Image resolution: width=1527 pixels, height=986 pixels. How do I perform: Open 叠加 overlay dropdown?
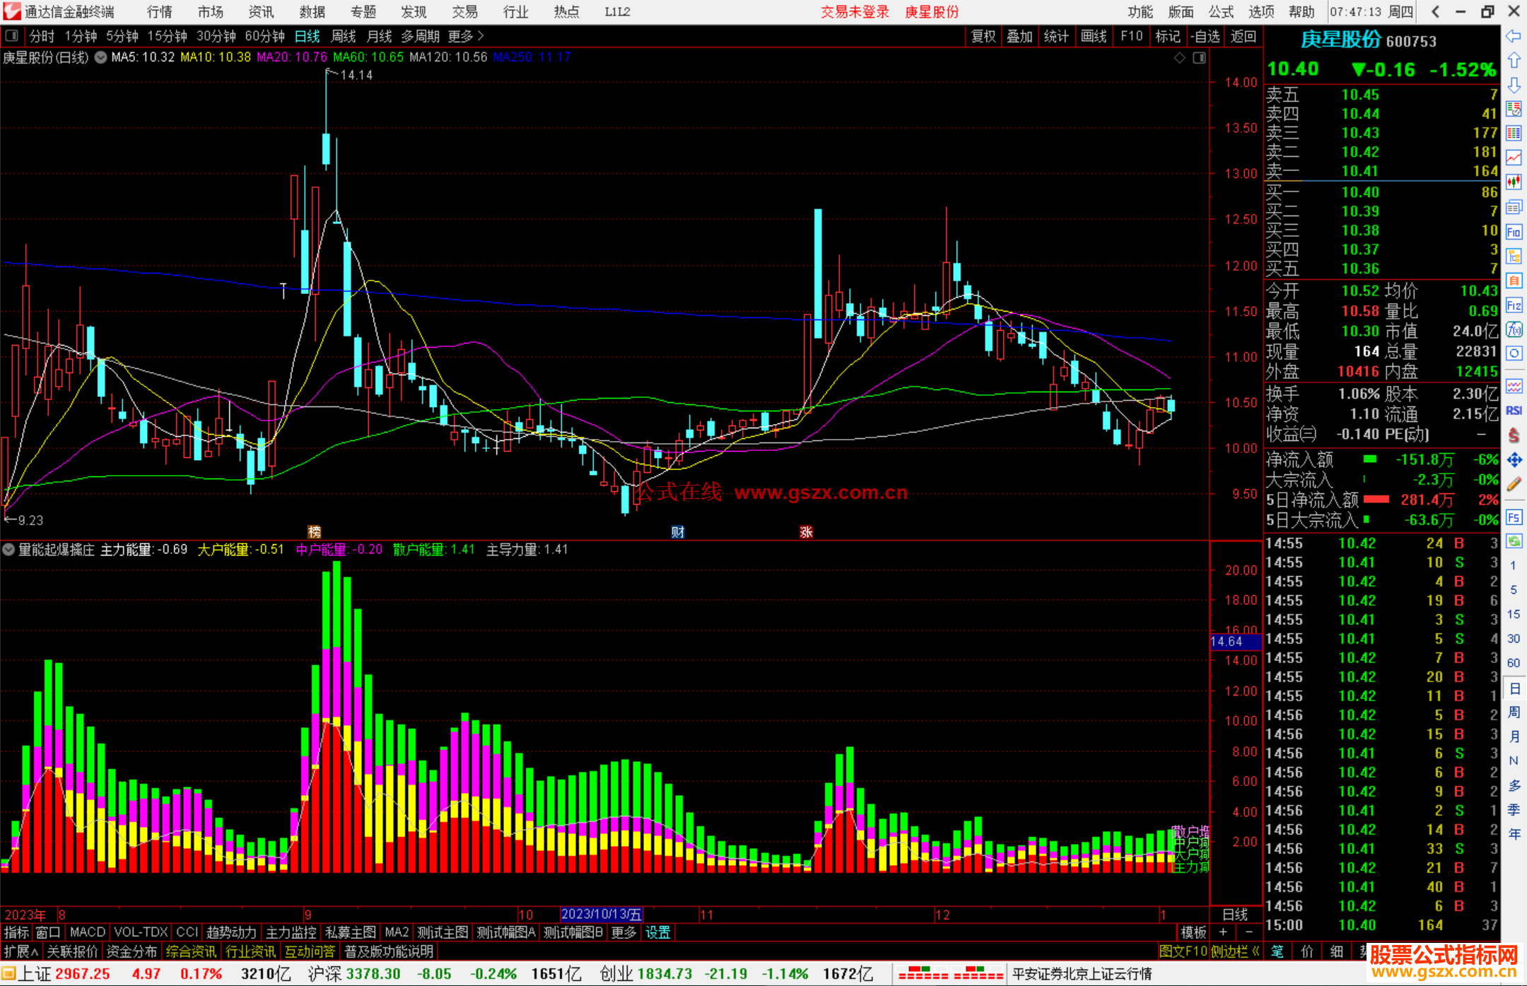pos(1019,36)
